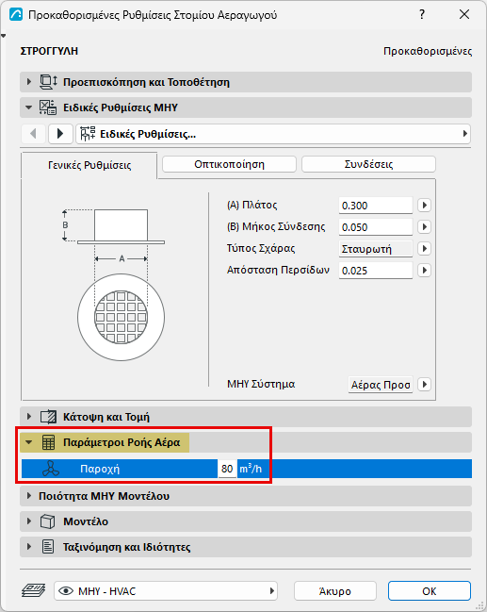Image resolution: width=487 pixels, height=612 pixels.
Task: Click the Μήκος Σύνδεσης 0.050 input field
Action: [376, 226]
